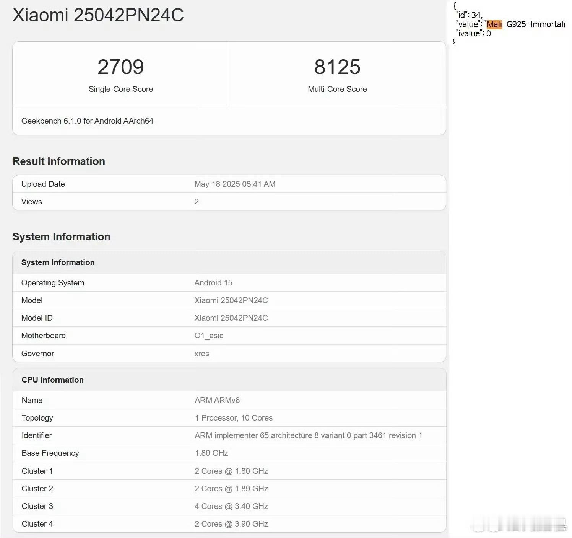Click the Cluster 2 label
This screenshot has height=538, width=572.
(x=37, y=489)
